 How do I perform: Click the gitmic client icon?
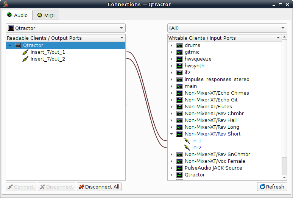coord(179,52)
